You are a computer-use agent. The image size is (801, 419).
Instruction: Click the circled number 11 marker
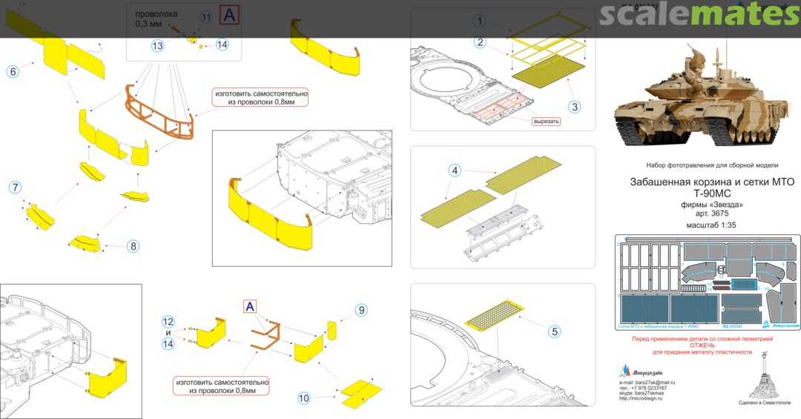point(205,16)
